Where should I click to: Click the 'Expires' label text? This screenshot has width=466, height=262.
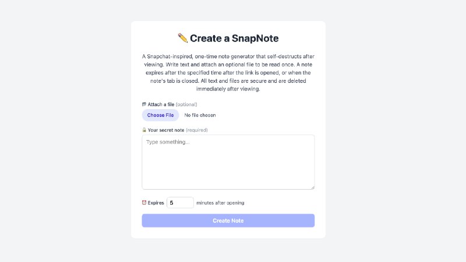pos(156,202)
